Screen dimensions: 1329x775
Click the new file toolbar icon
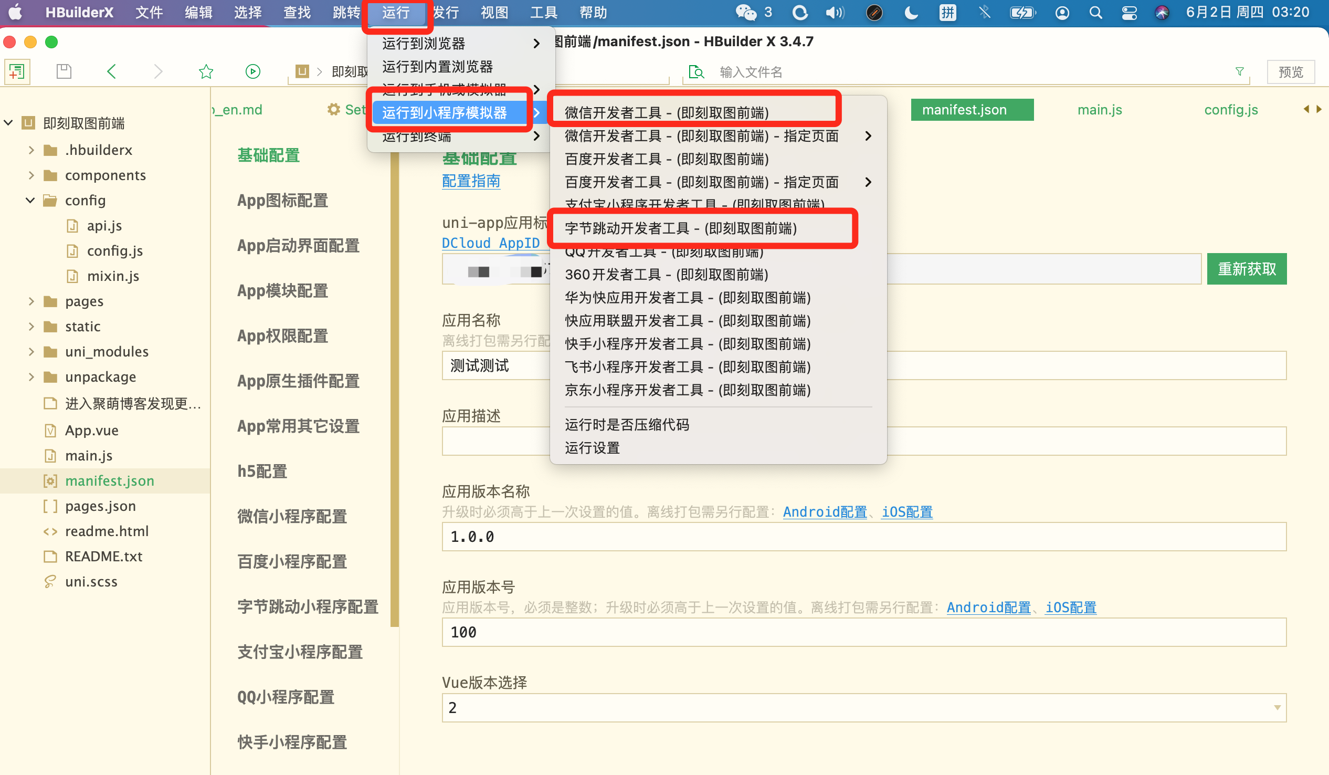point(17,71)
